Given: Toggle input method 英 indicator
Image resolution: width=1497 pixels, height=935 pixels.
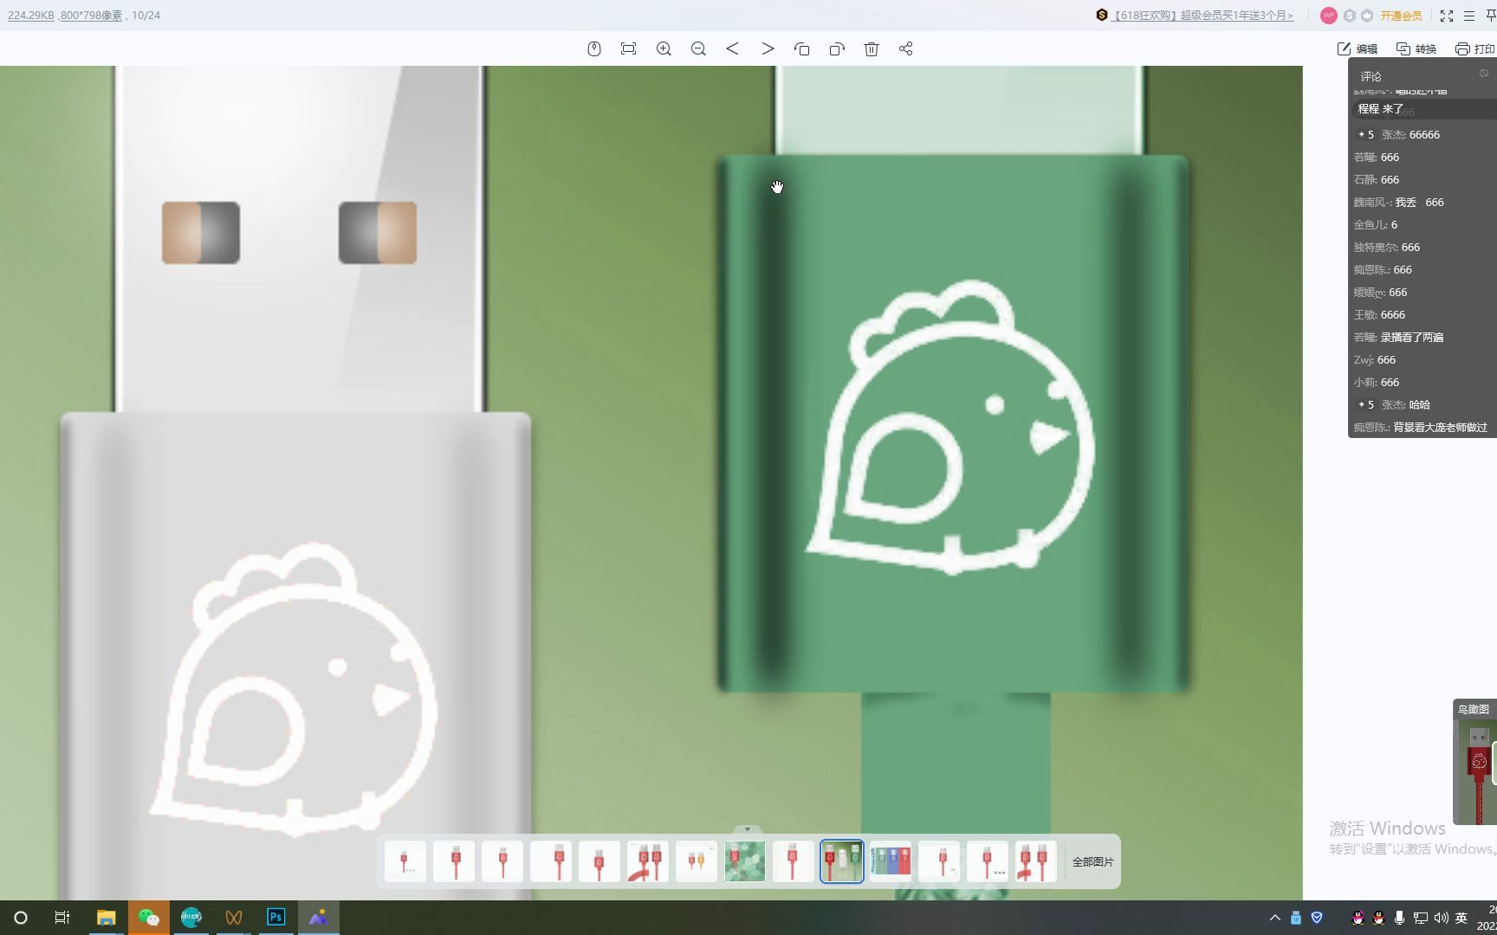Looking at the screenshot, I should pyautogui.click(x=1461, y=918).
